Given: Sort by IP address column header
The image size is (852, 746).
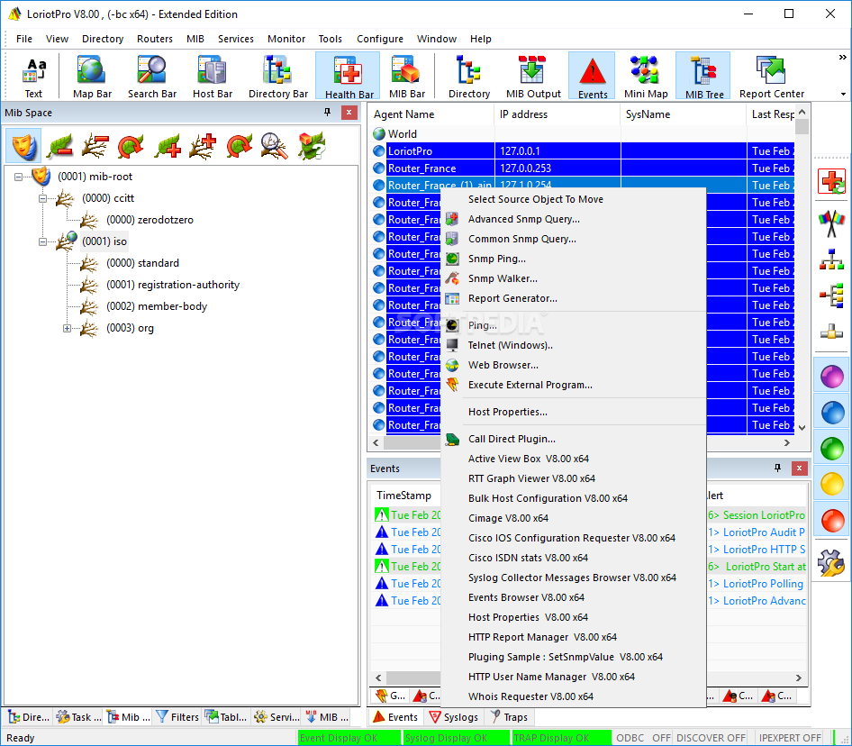Looking at the screenshot, I should tap(557, 114).
